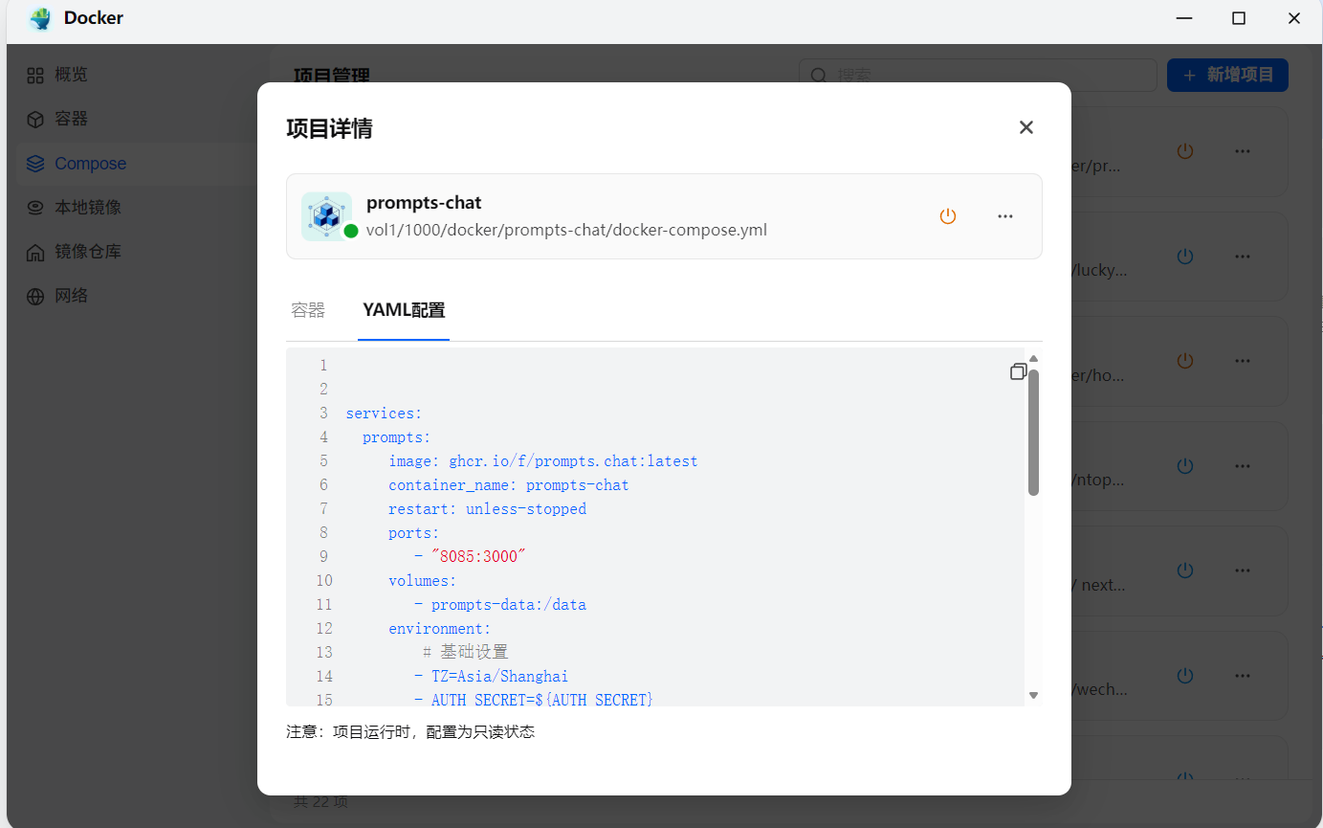Toggle power for the row ending er/ho...
The width and height of the screenshot is (1323, 828).
(1185, 361)
